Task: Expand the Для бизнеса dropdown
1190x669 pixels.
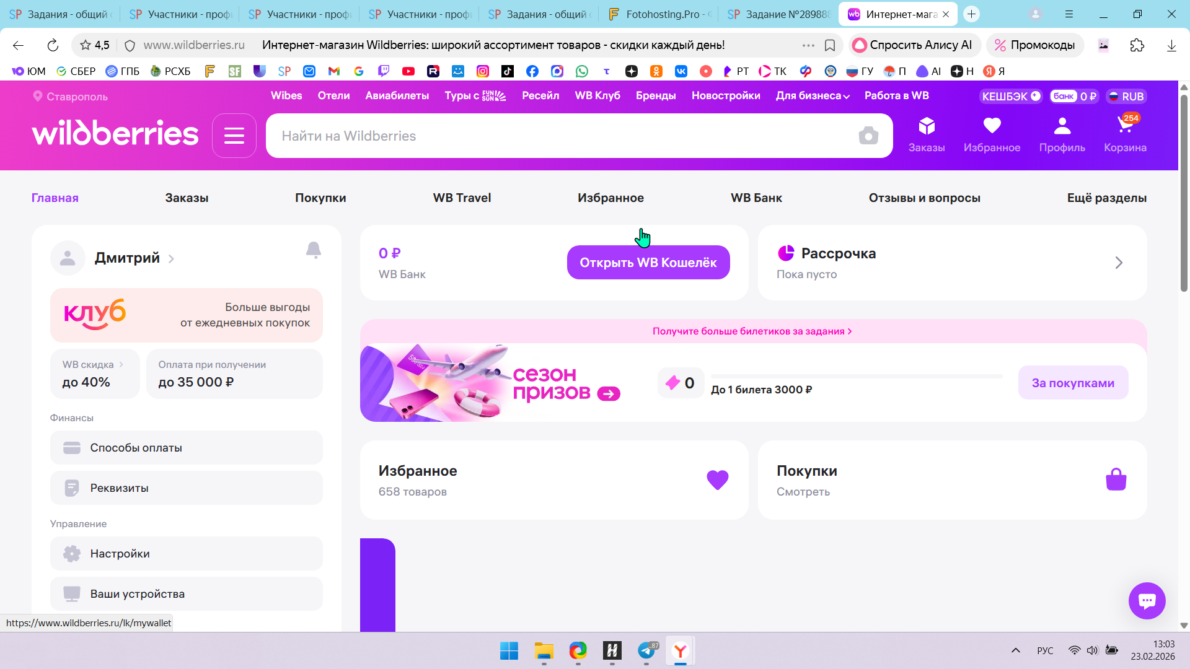Action: [813, 96]
